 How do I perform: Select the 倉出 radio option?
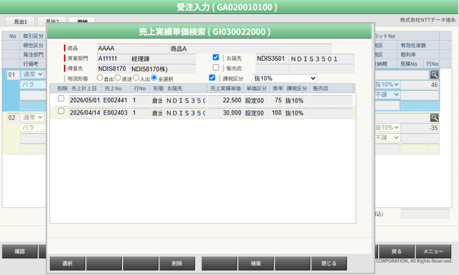click(100, 78)
